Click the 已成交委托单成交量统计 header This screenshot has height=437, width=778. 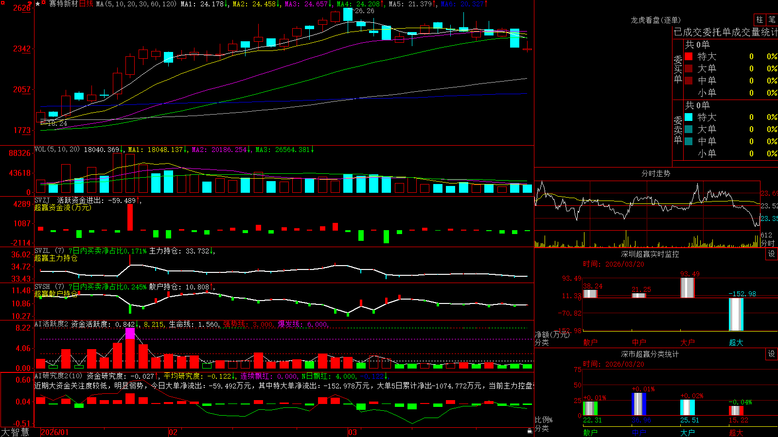coord(725,32)
